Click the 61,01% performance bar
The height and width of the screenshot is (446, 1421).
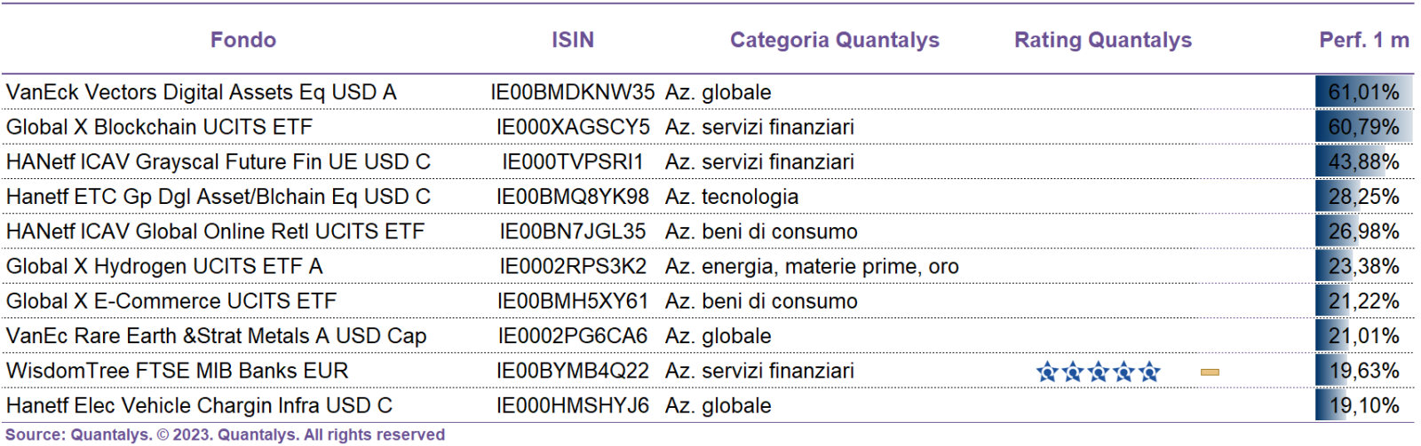pos(1364,92)
